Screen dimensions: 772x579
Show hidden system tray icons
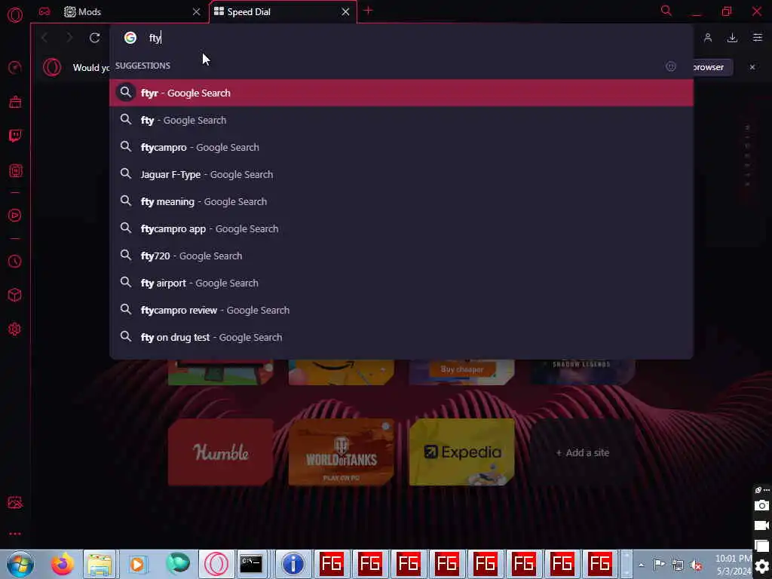(x=641, y=565)
